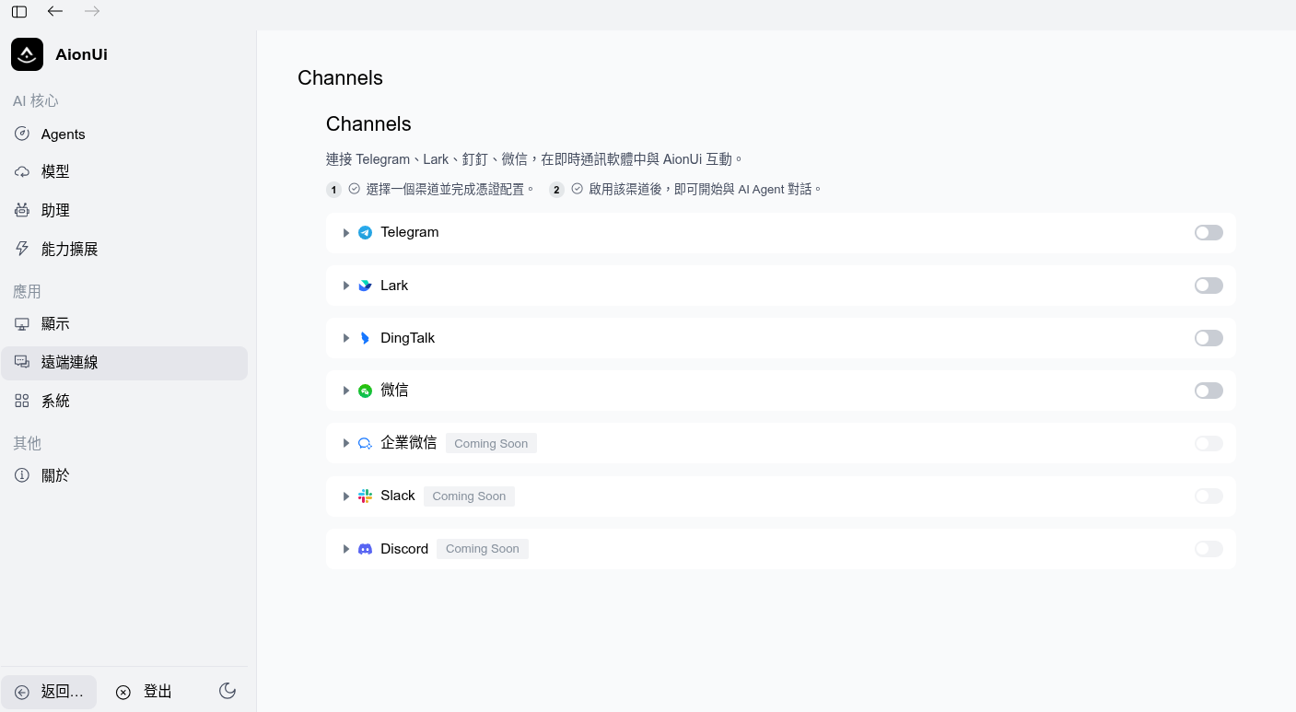Expand the 微信 row triangle

click(346, 391)
